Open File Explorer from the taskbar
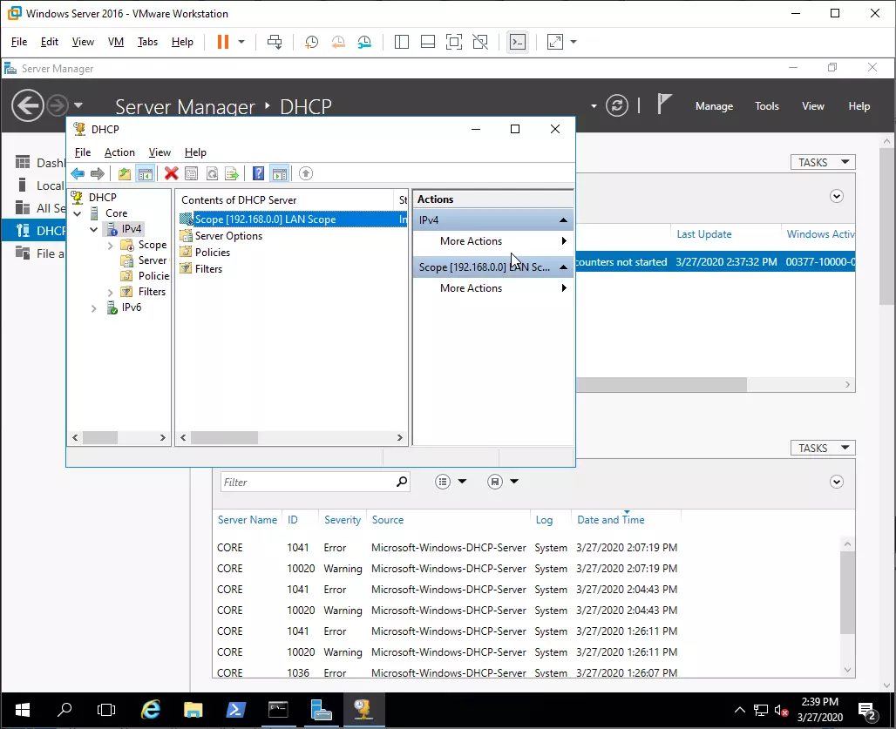Viewport: 896px width, 729px height. pos(193,710)
